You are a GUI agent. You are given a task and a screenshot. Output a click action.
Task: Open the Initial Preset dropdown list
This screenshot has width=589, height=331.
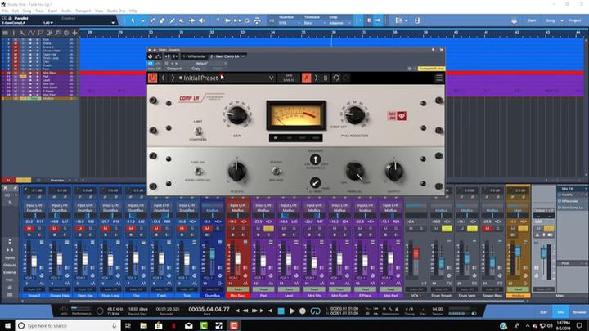272,78
